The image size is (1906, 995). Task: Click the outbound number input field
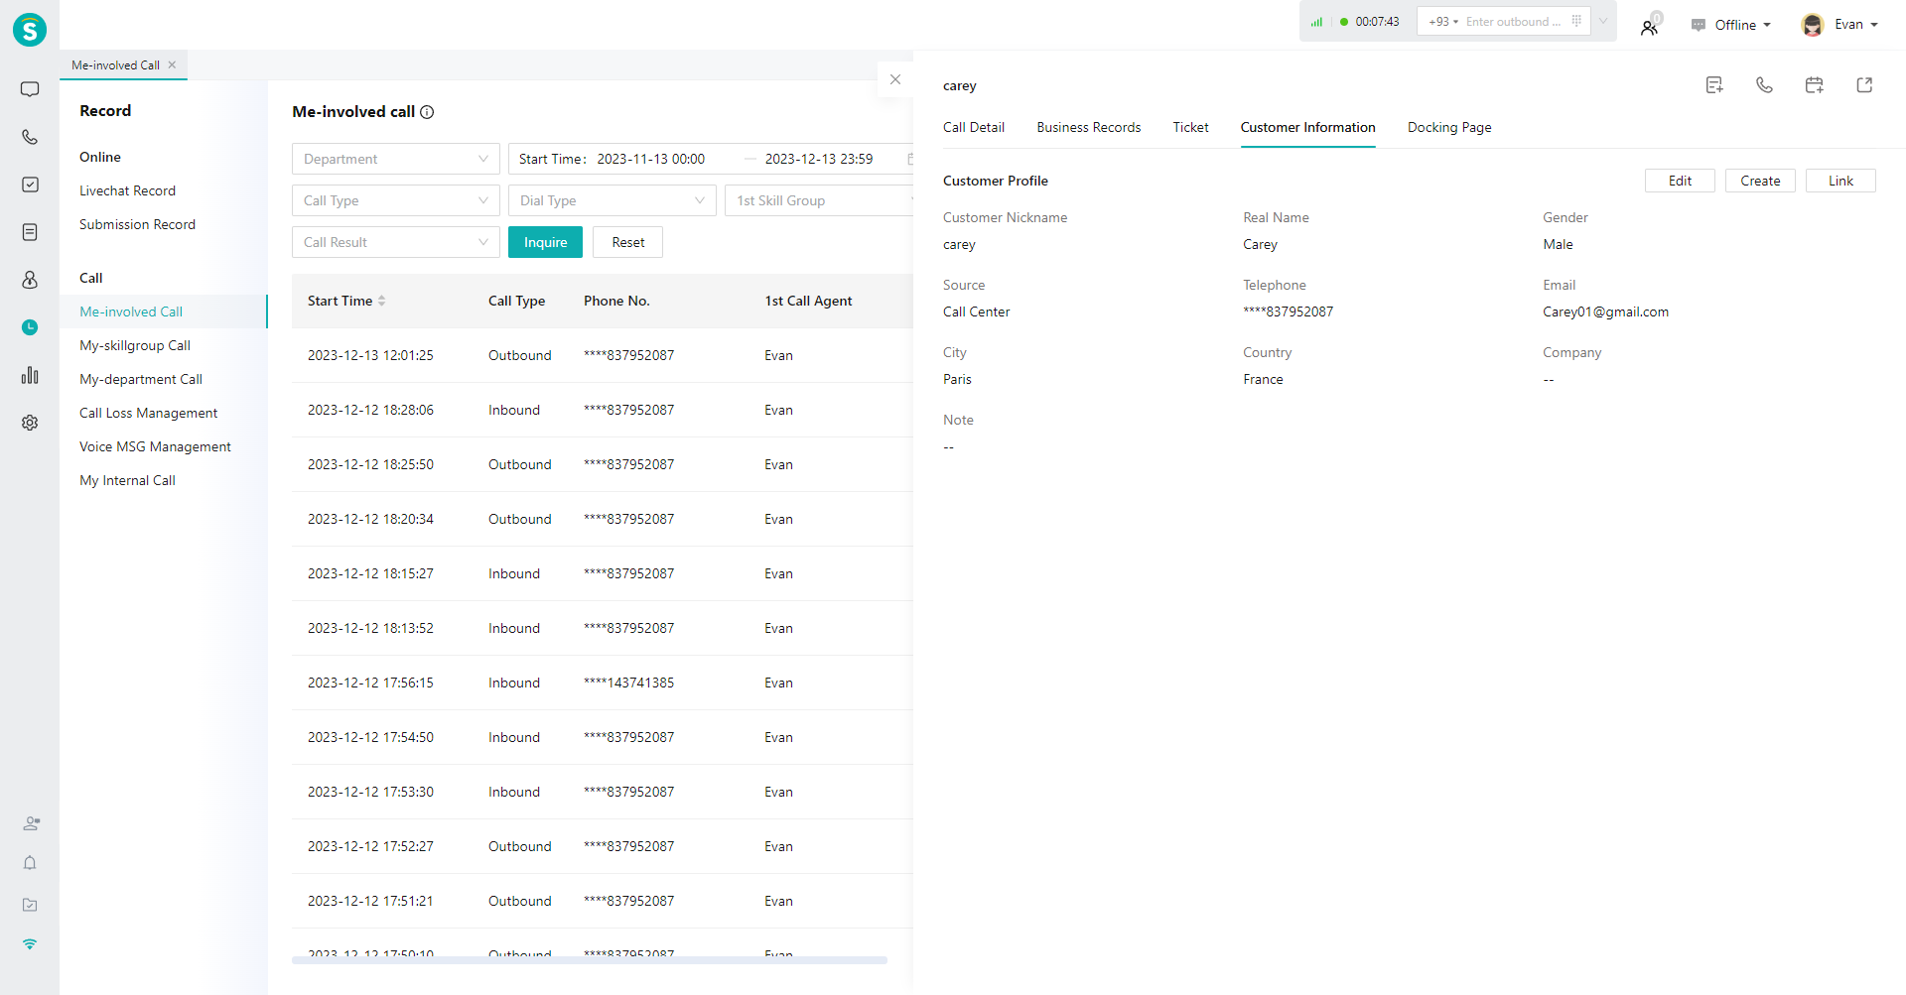[x=1514, y=22]
